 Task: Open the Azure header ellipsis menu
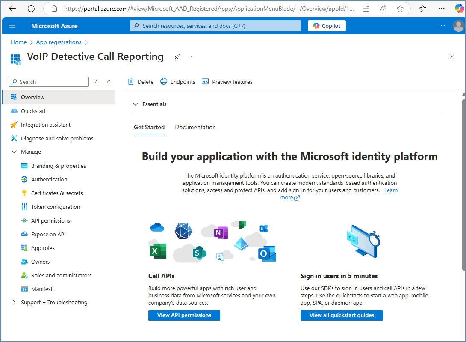pyautogui.click(x=442, y=26)
